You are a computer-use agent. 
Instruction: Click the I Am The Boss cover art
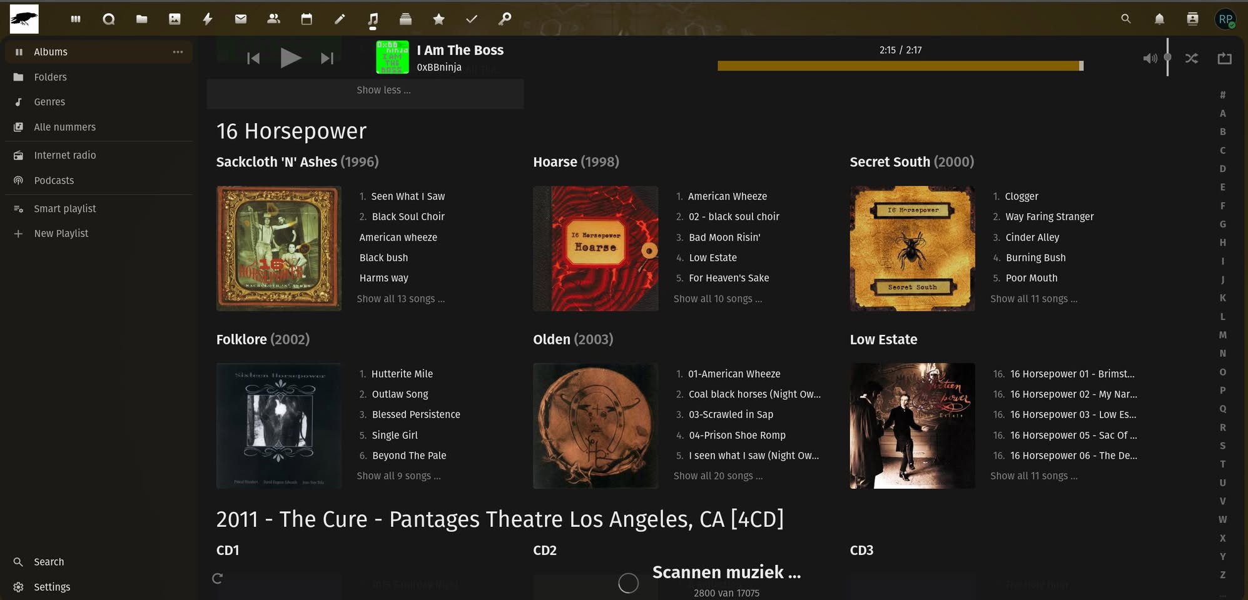tap(392, 57)
